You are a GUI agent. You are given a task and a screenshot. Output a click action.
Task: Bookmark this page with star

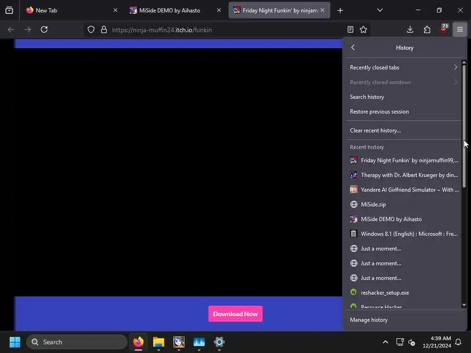[x=363, y=29]
